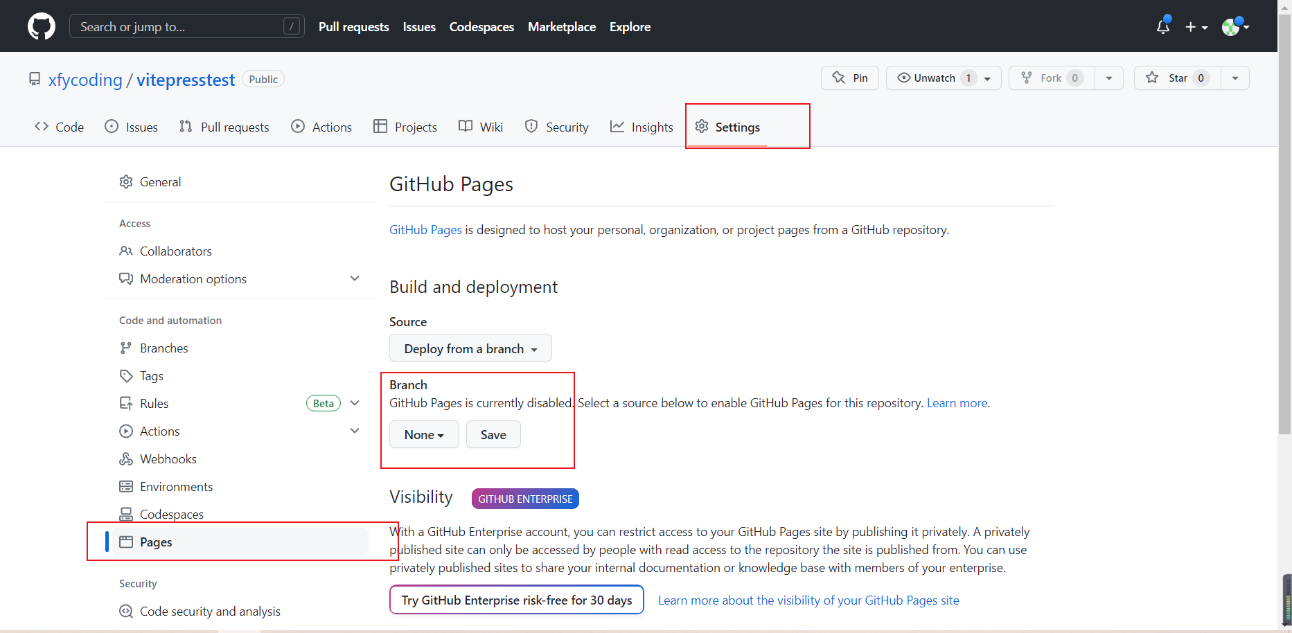Viewport: 1292px width, 633px height.
Task: Click the Pin button
Action: [850, 78]
